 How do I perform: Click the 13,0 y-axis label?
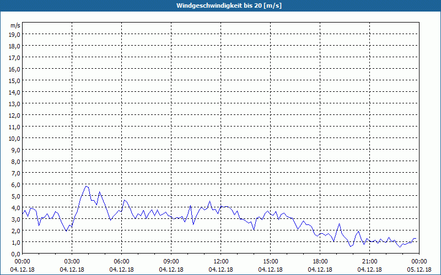pyautogui.click(x=15, y=104)
